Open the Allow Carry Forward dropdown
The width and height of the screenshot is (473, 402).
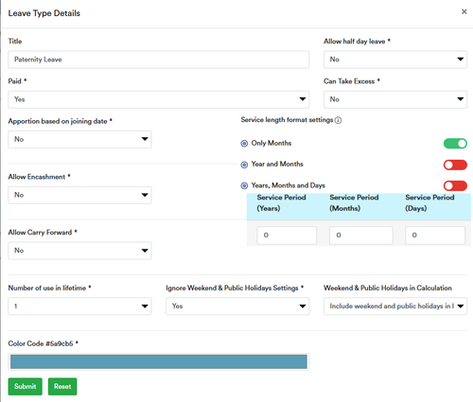79,251
